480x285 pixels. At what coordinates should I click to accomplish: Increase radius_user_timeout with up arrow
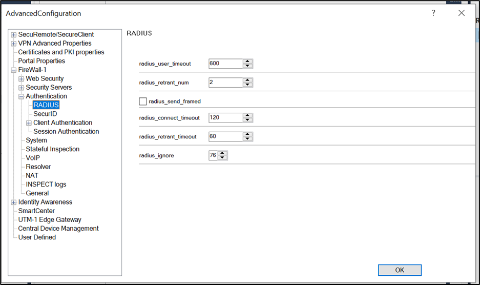tap(247, 61)
